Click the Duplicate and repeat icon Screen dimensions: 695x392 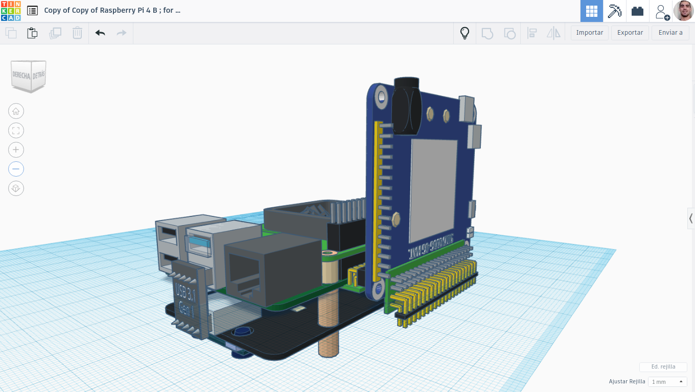click(x=55, y=33)
